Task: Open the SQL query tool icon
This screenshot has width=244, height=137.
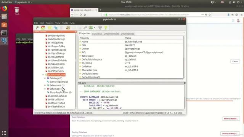Action: 68,28
